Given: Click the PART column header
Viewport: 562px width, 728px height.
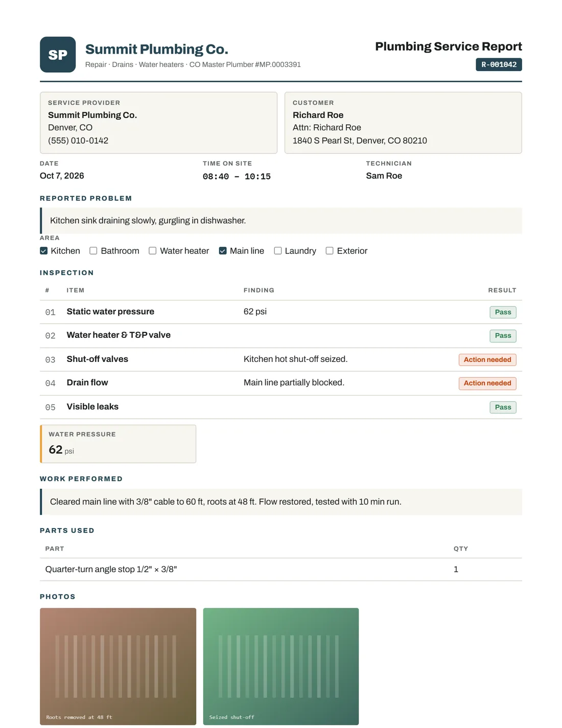Looking at the screenshot, I should [55, 549].
